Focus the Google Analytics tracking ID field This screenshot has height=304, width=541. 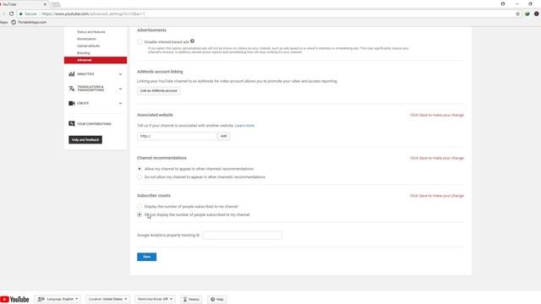243,235
